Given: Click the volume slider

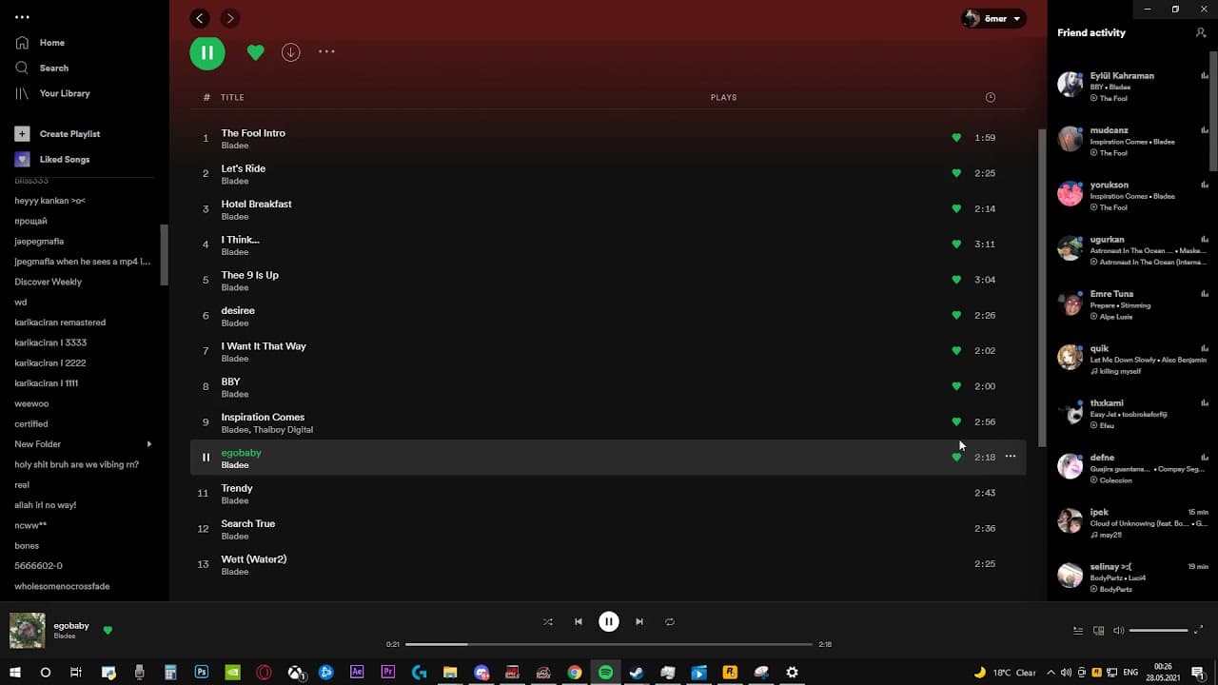Looking at the screenshot, I should pyautogui.click(x=1158, y=630).
